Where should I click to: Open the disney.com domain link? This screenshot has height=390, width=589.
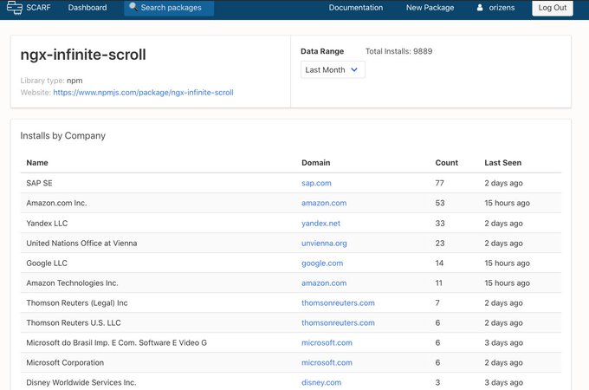coord(321,382)
